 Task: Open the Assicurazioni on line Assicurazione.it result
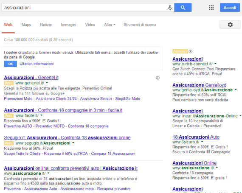click(70, 168)
